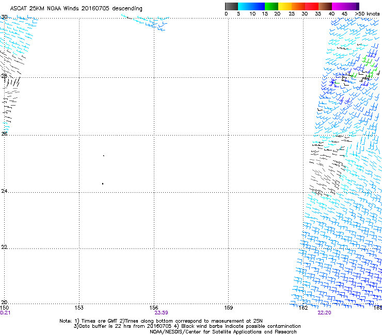
Task: Select the gray 0-5 knots segment of the color bar
Action: [x=231, y=6]
